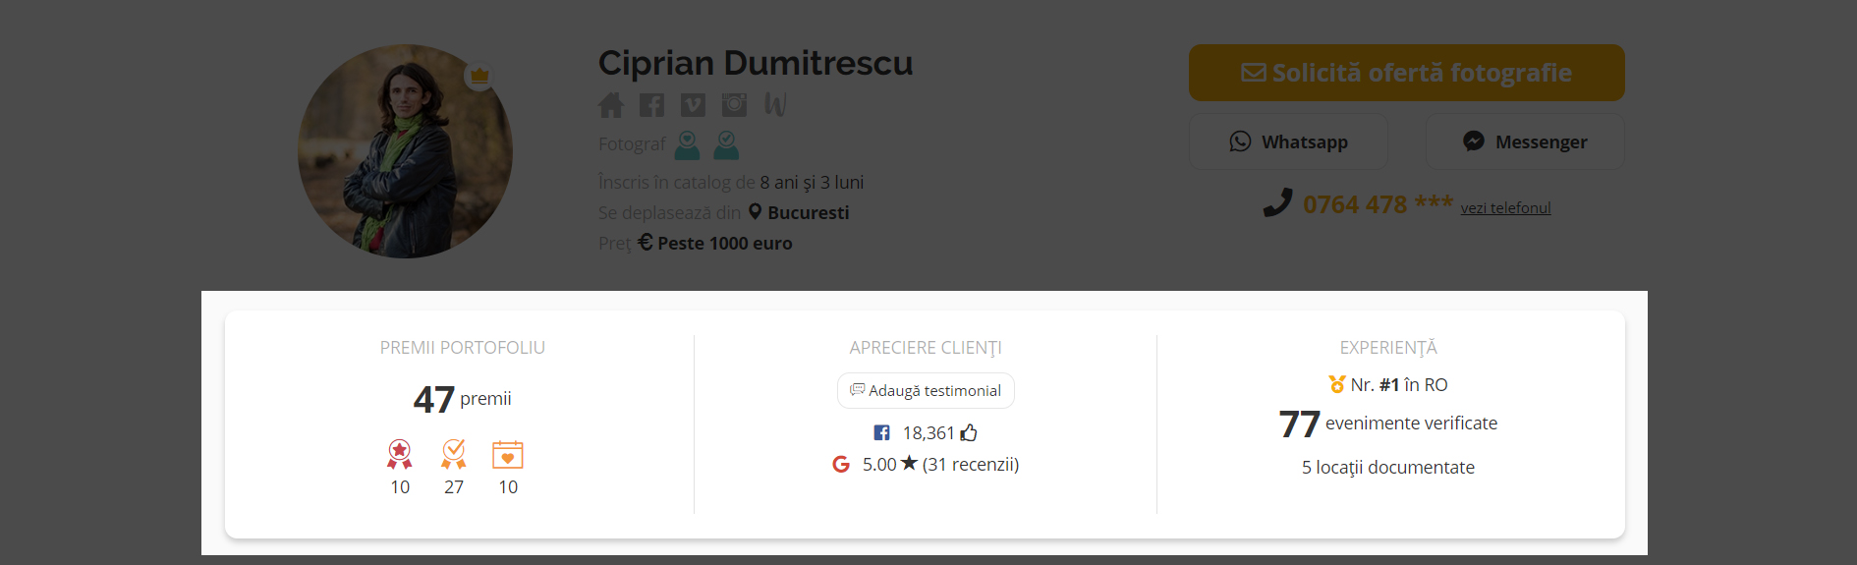
Task: Open the Google 5.00 rating reviews
Action: 926,464
